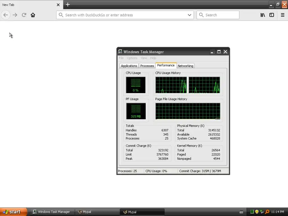Open the Windows start menu

click(13, 212)
